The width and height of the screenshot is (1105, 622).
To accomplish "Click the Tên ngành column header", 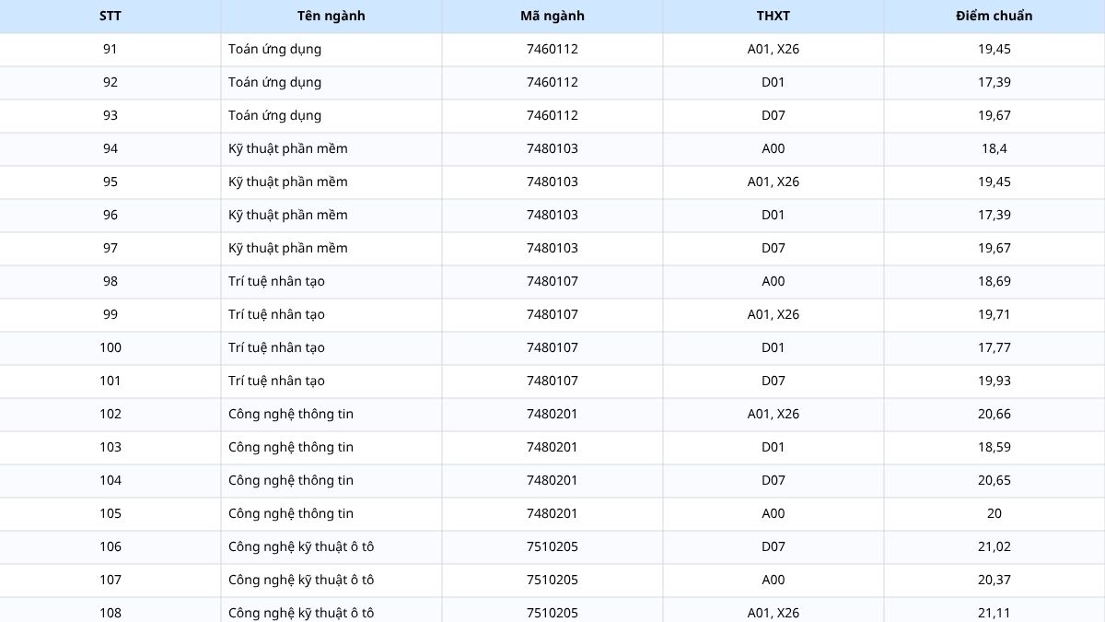I will pyautogui.click(x=331, y=16).
